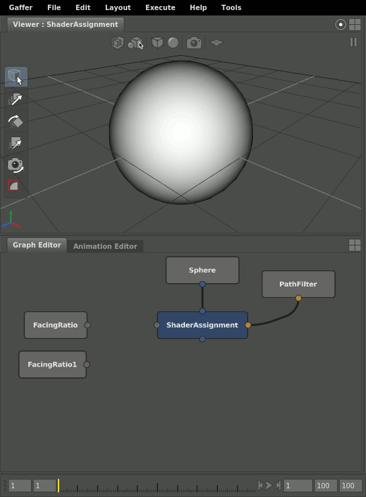The width and height of the screenshot is (366, 497).
Task: Click the yellow playhead on timeline
Action: (x=59, y=486)
